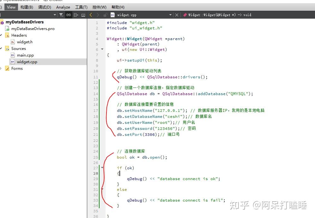Click the lock icon in the editor toolbar
This screenshot has height=218, width=315.
(x=105, y=15)
